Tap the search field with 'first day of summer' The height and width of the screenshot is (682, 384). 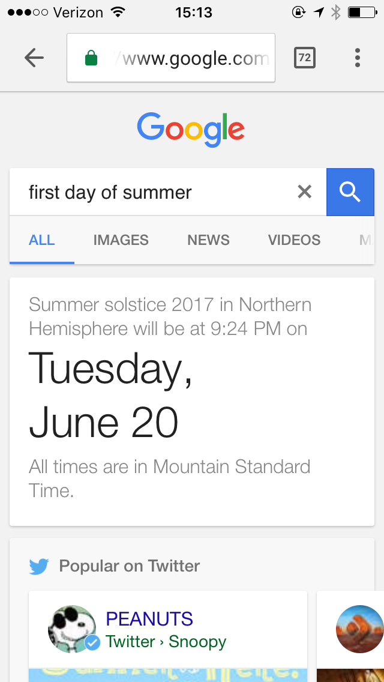(x=156, y=192)
